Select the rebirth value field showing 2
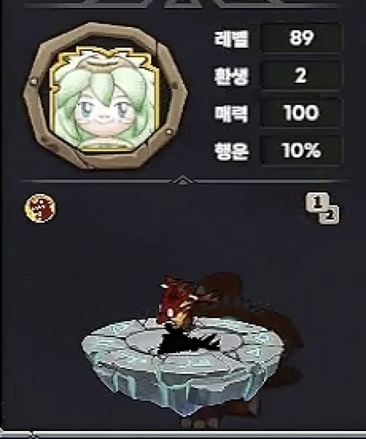 tap(301, 76)
